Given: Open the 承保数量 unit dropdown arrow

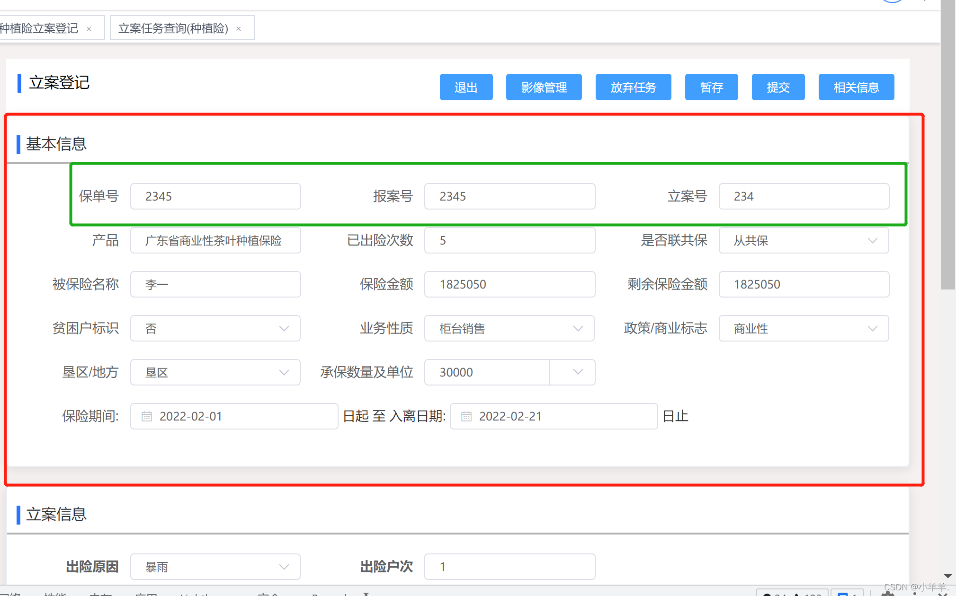Looking at the screenshot, I should pyautogui.click(x=578, y=372).
